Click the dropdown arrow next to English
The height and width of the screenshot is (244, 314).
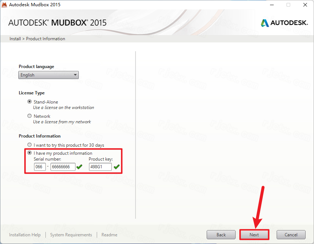click(75, 75)
